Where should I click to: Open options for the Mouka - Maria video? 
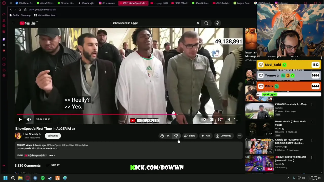tap(312, 122)
